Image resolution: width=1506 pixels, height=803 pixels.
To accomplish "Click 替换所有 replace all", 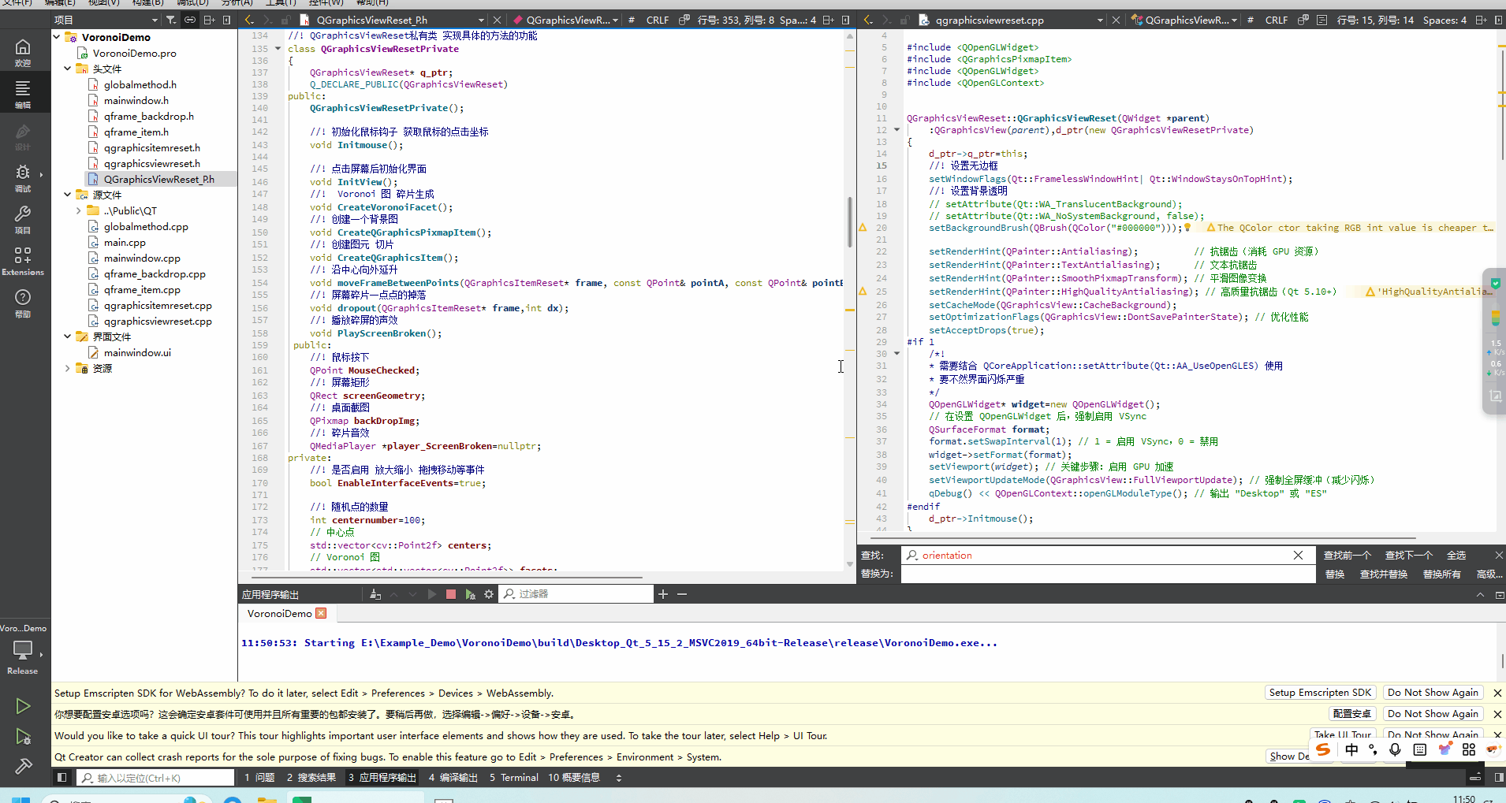I will click(1441, 574).
